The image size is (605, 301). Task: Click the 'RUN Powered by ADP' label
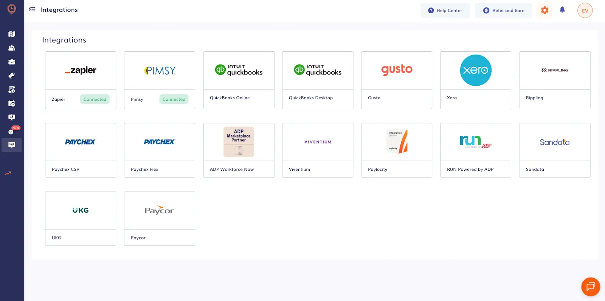pyautogui.click(x=470, y=169)
